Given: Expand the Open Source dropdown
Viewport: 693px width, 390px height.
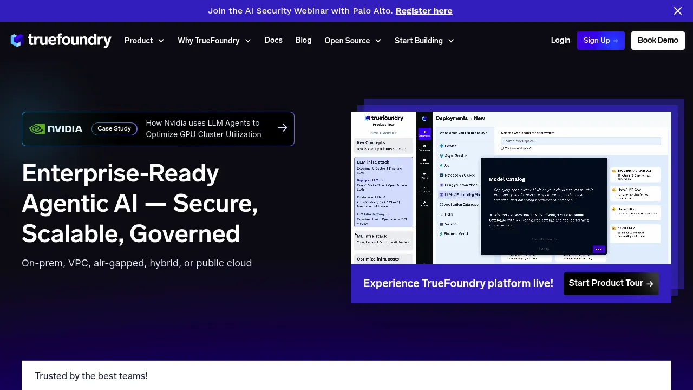Looking at the screenshot, I should (353, 41).
